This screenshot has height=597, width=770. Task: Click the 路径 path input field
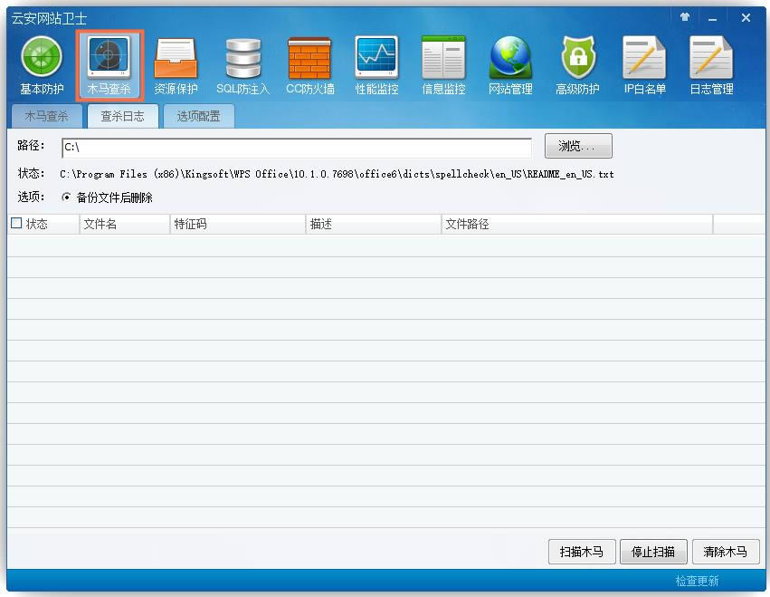(x=297, y=147)
